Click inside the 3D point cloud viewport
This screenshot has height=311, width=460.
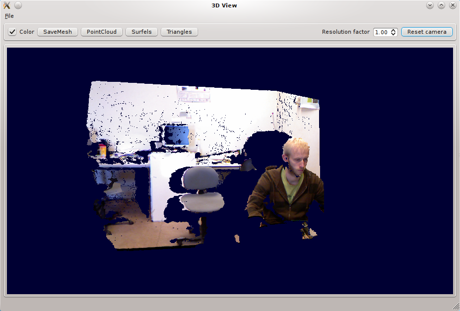pos(230,171)
